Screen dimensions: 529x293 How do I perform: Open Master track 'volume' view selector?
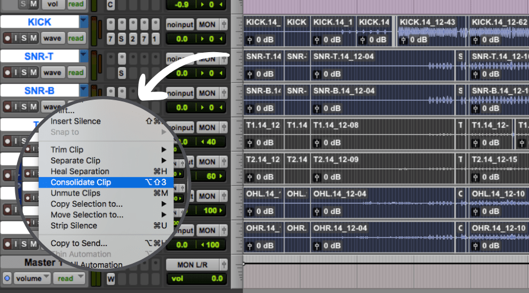(32, 278)
